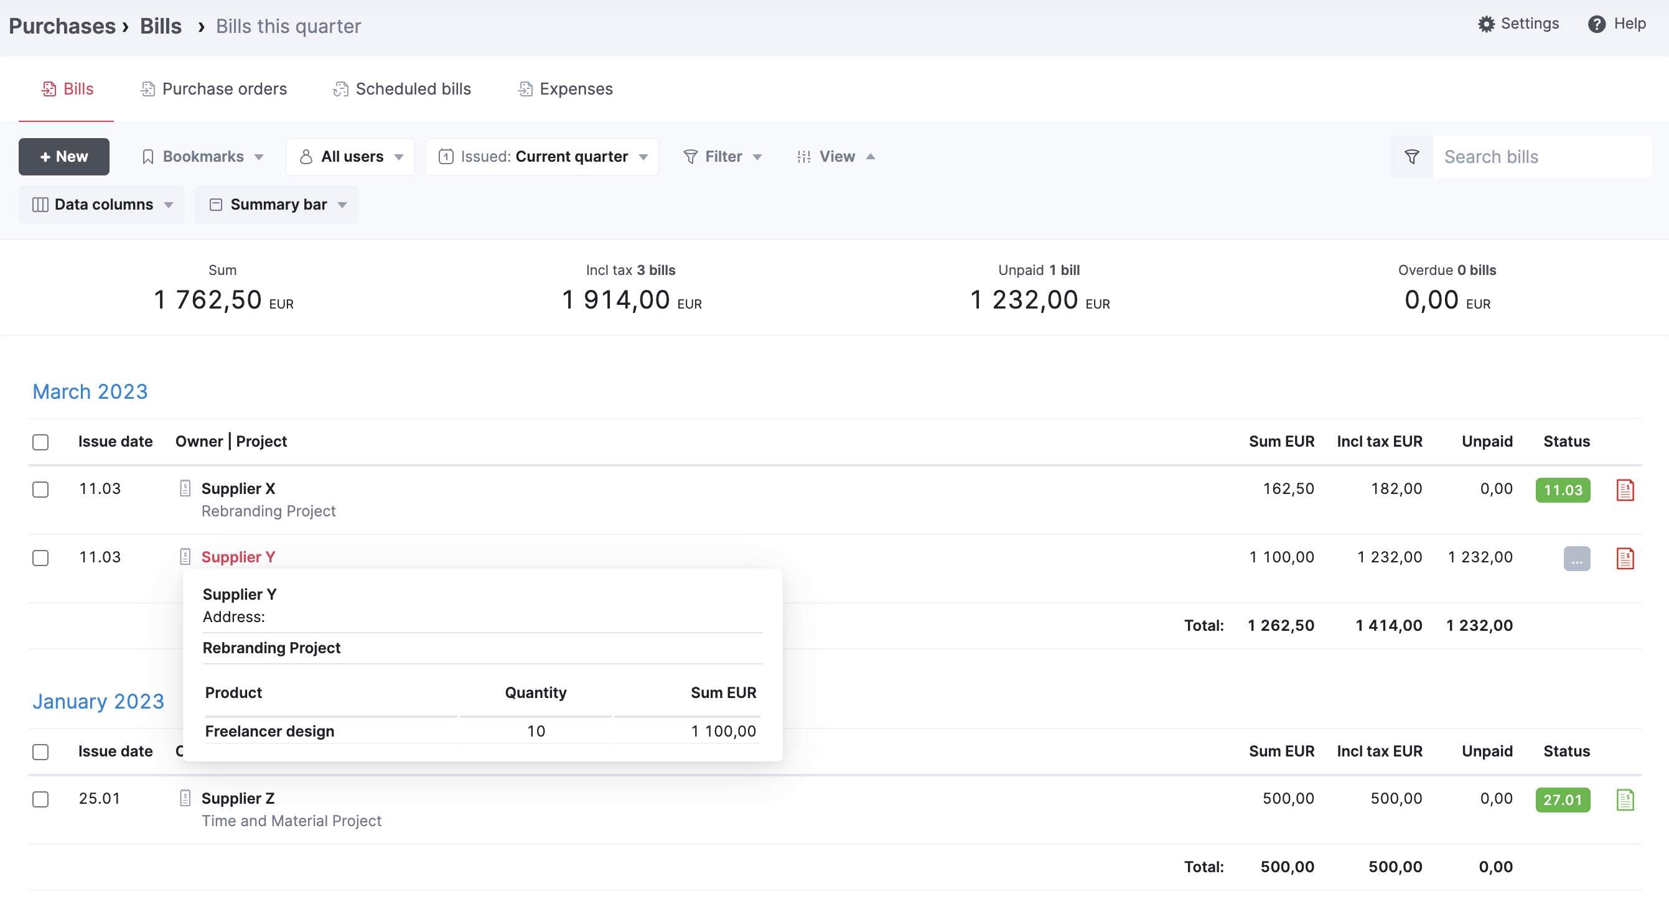Click the sliders icon beside View
Viewport: 1669px width, 912px height.
[804, 157]
